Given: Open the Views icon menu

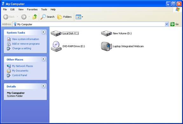Looking at the screenshot, I should [78, 17].
